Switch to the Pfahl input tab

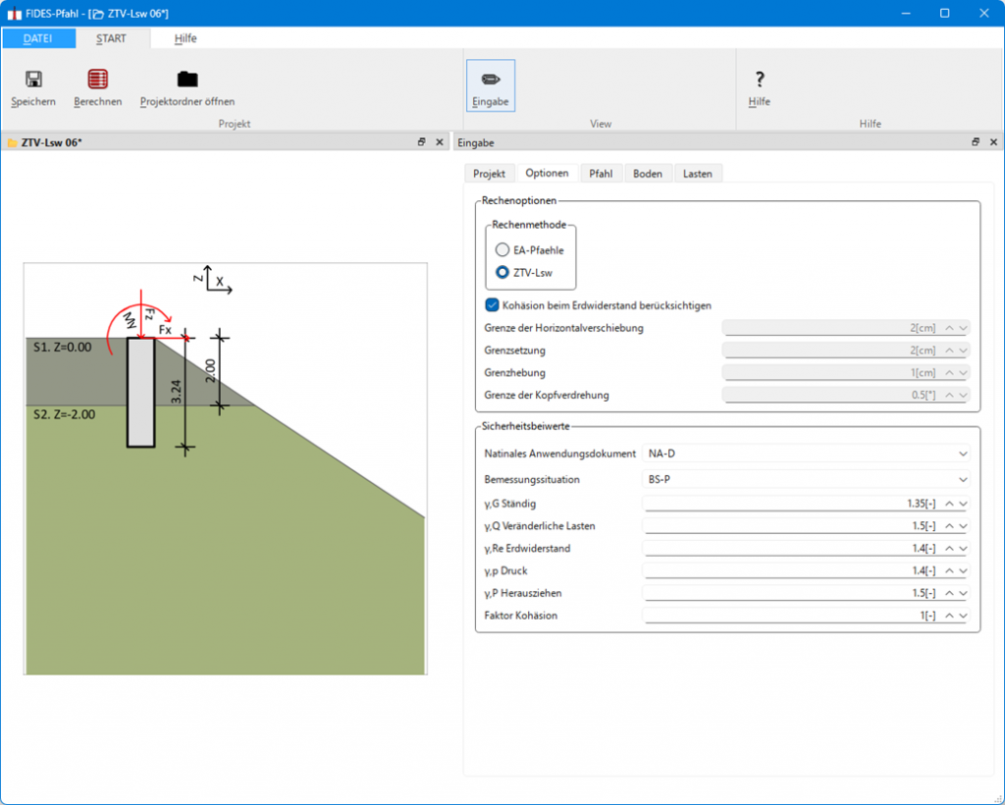[601, 174]
